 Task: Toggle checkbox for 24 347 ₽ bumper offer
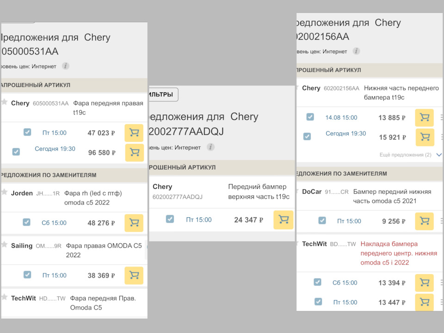(x=170, y=219)
